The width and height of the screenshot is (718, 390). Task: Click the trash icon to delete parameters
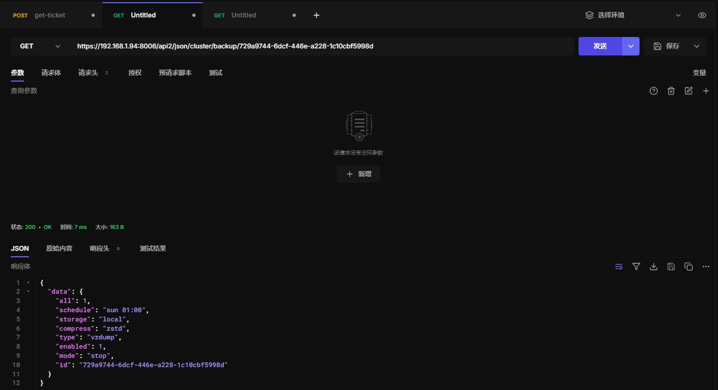pyautogui.click(x=671, y=91)
